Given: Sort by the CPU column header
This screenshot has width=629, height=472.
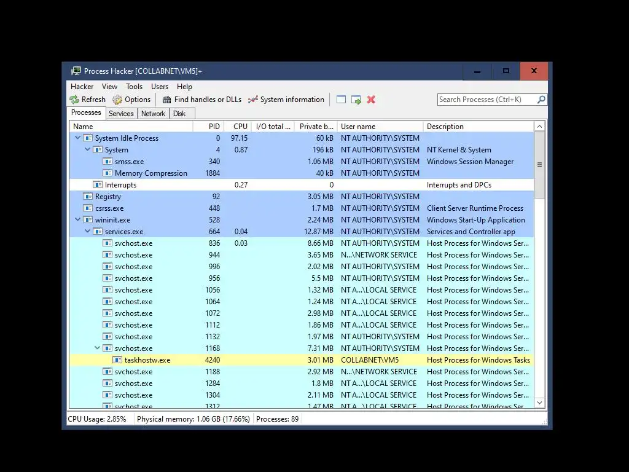Looking at the screenshot, I should click(x=238, y=127).
